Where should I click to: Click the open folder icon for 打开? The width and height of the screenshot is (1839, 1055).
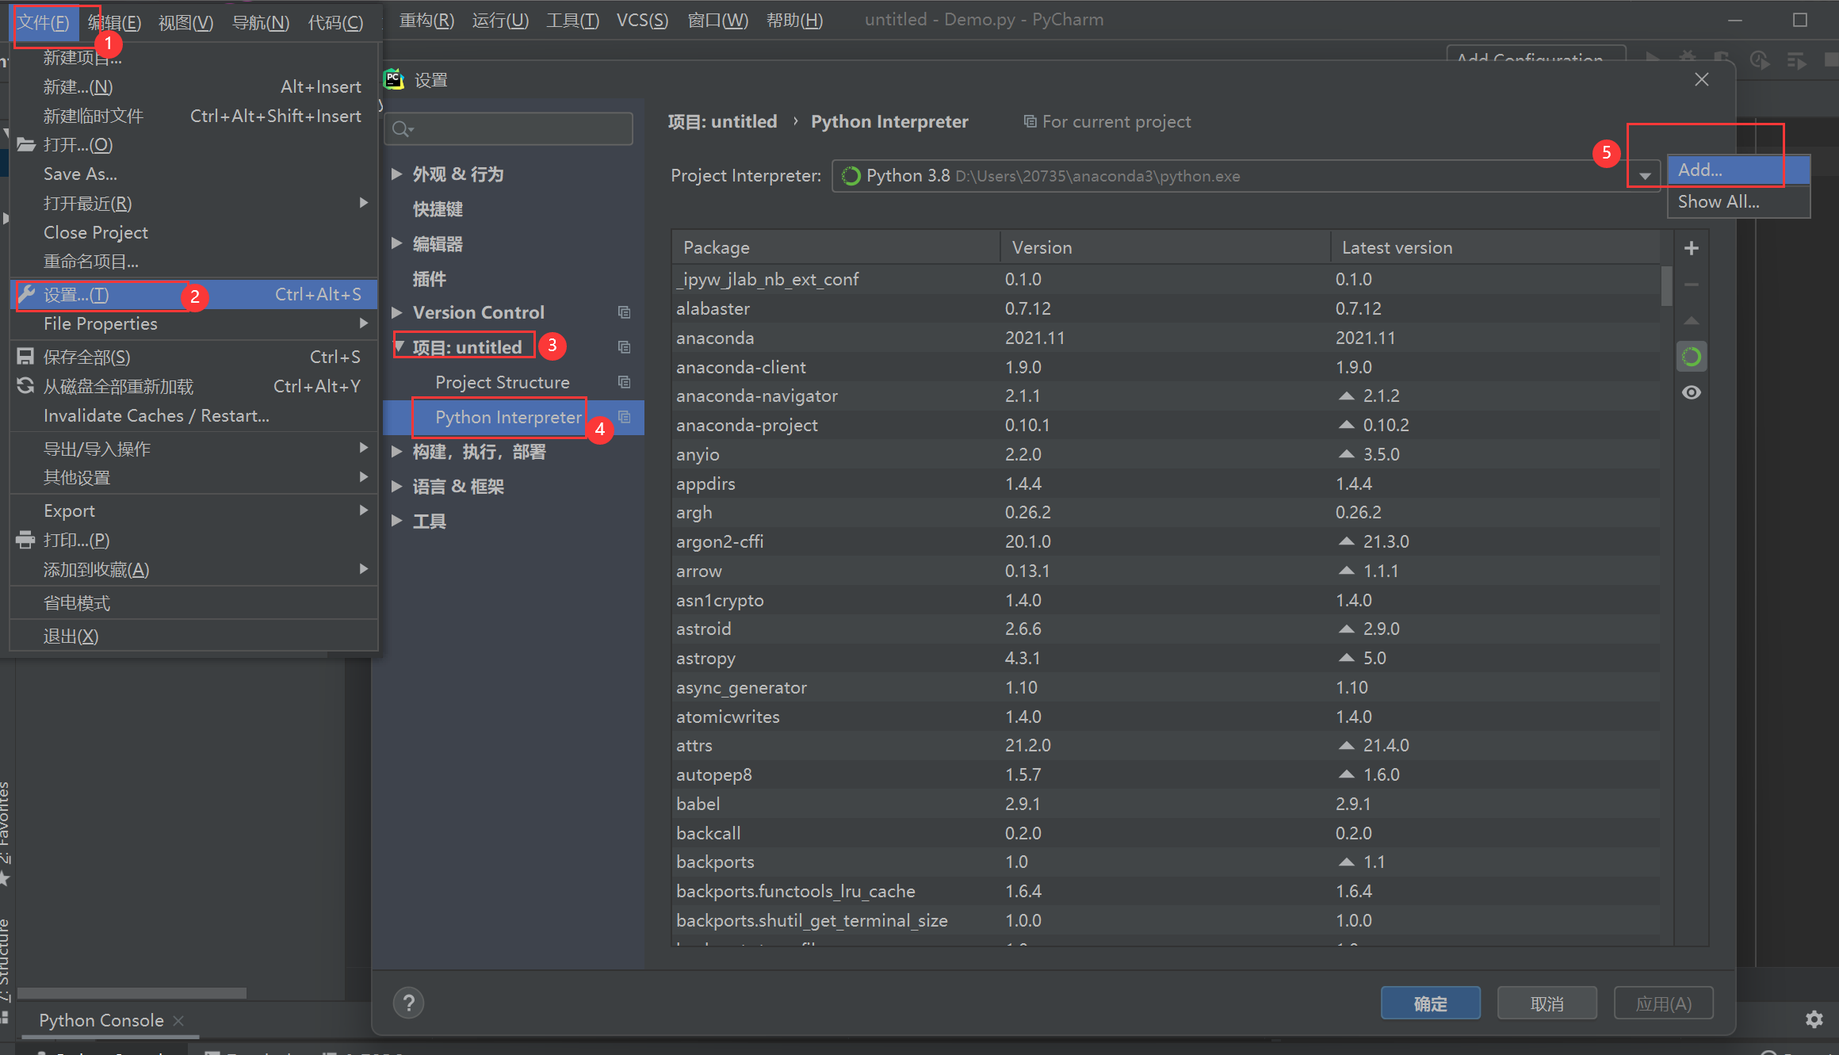26,144
